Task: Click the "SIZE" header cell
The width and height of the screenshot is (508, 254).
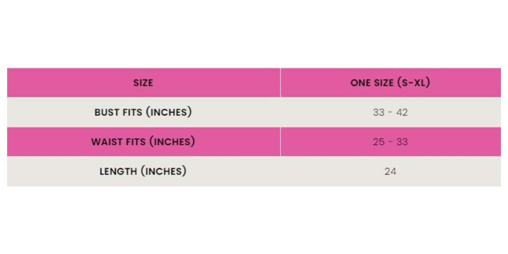Action: [x=143, y=83]
